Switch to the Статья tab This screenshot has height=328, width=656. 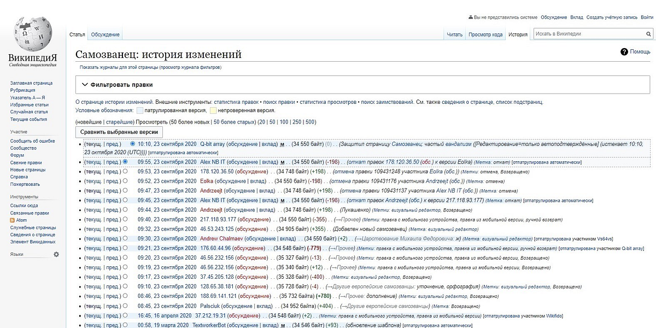click(x=77, y=35)
